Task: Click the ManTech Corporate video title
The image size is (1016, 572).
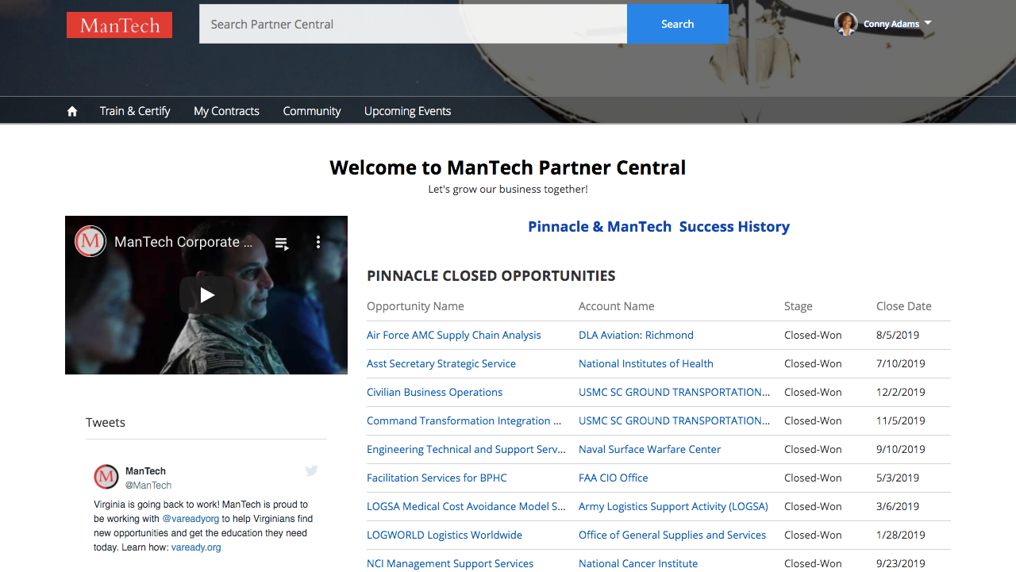Action: point(183,242)
